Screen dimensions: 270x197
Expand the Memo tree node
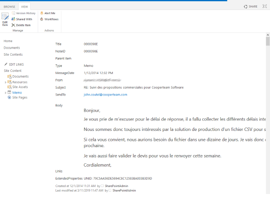tap(5, 93)
